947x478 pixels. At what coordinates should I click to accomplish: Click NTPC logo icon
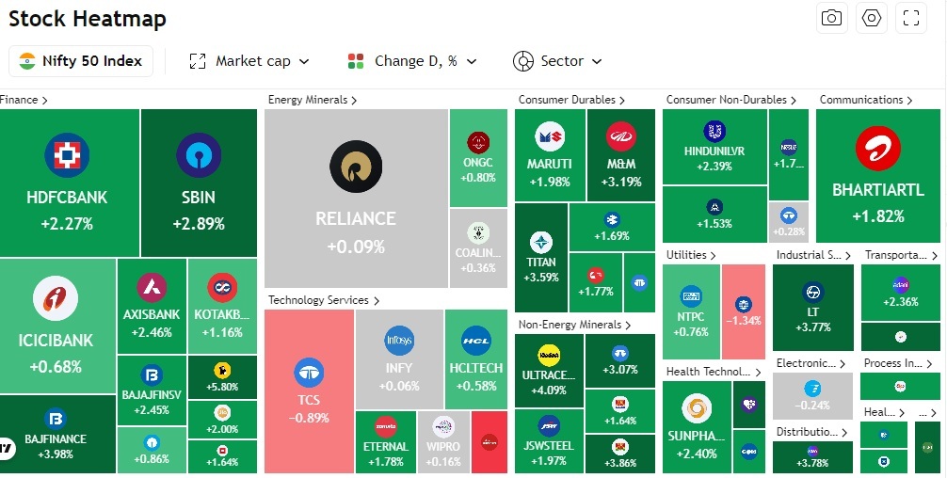click(691, 297)
